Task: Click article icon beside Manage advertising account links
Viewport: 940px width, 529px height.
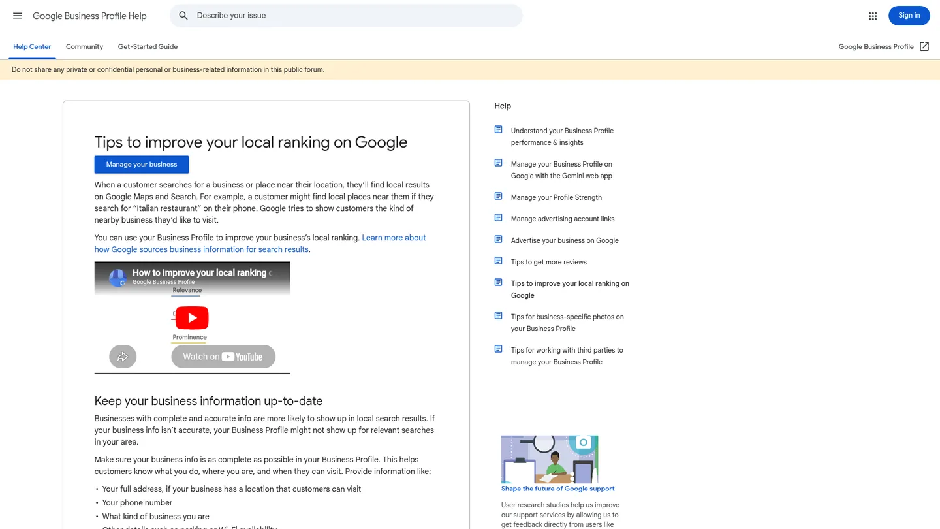Action: tap(498, 218)
